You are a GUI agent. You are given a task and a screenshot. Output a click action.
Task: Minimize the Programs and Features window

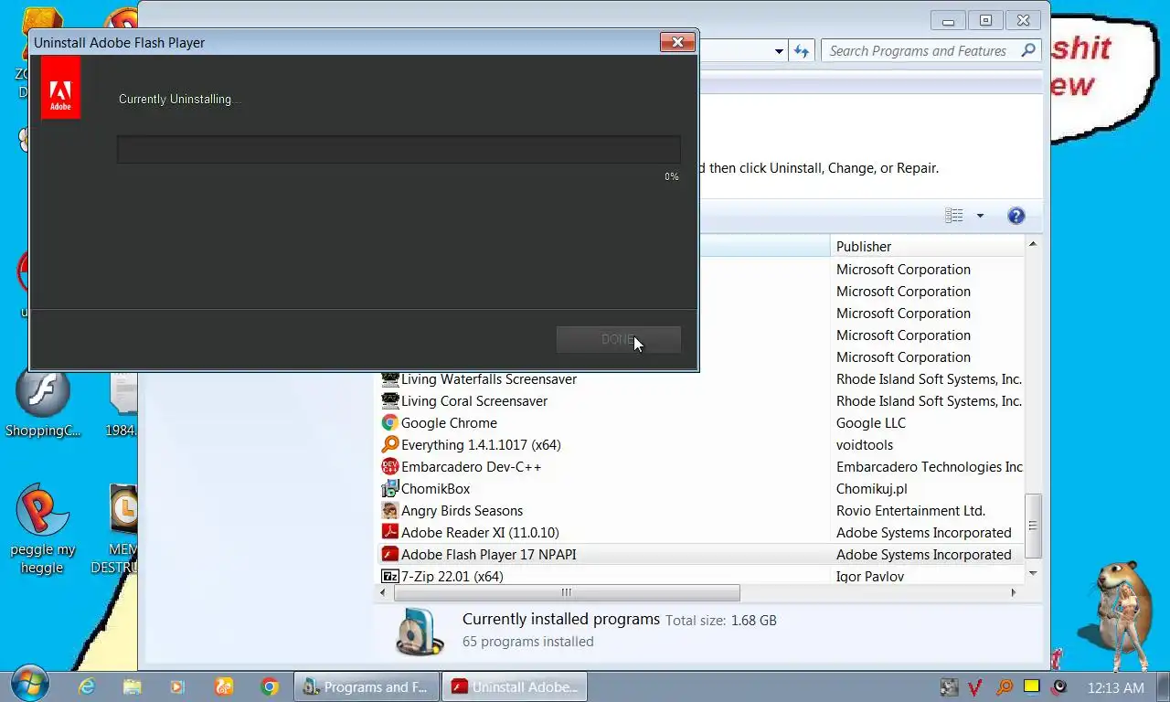[x=948, y=20]
